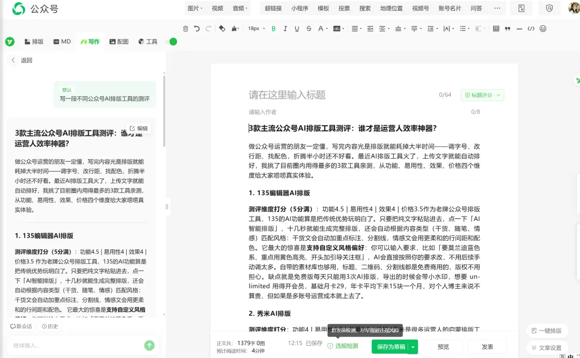580x358 pixels.
Task: Click the trash clear-content icon
Action: click(x=186, y=28)
